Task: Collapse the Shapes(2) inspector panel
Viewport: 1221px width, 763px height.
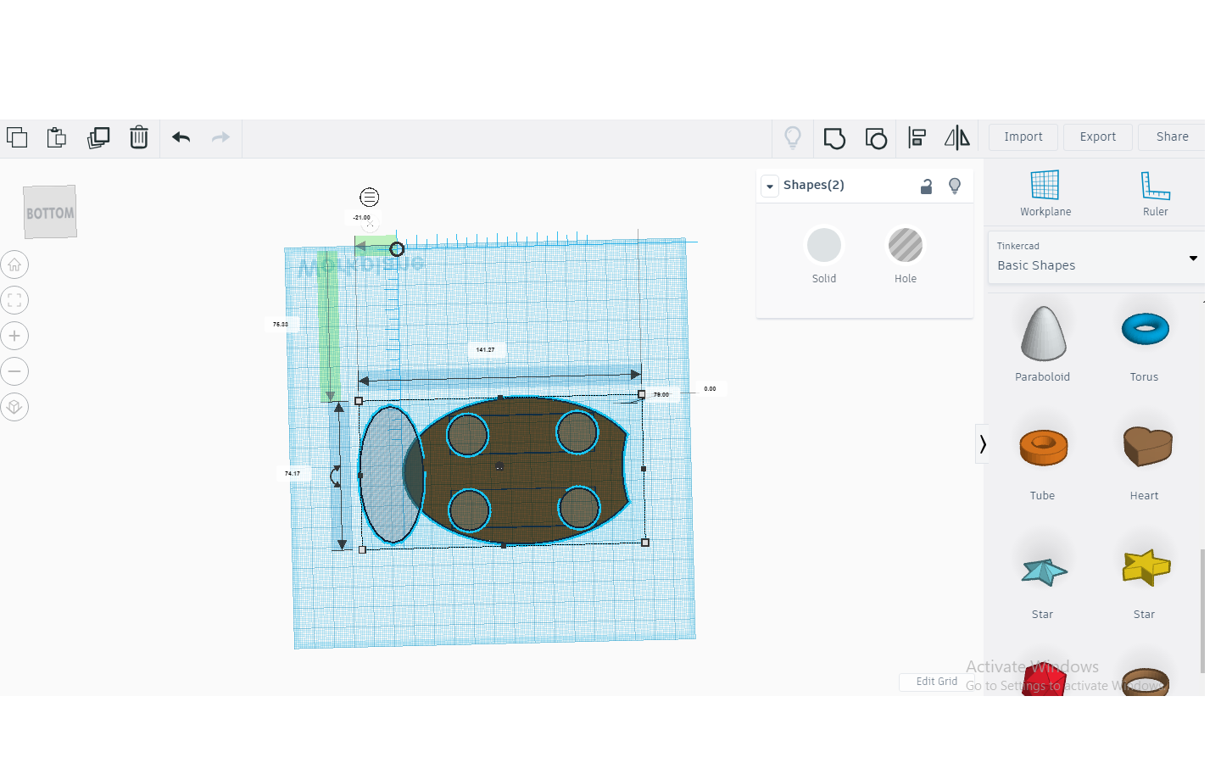Action: tap(770, 187)
